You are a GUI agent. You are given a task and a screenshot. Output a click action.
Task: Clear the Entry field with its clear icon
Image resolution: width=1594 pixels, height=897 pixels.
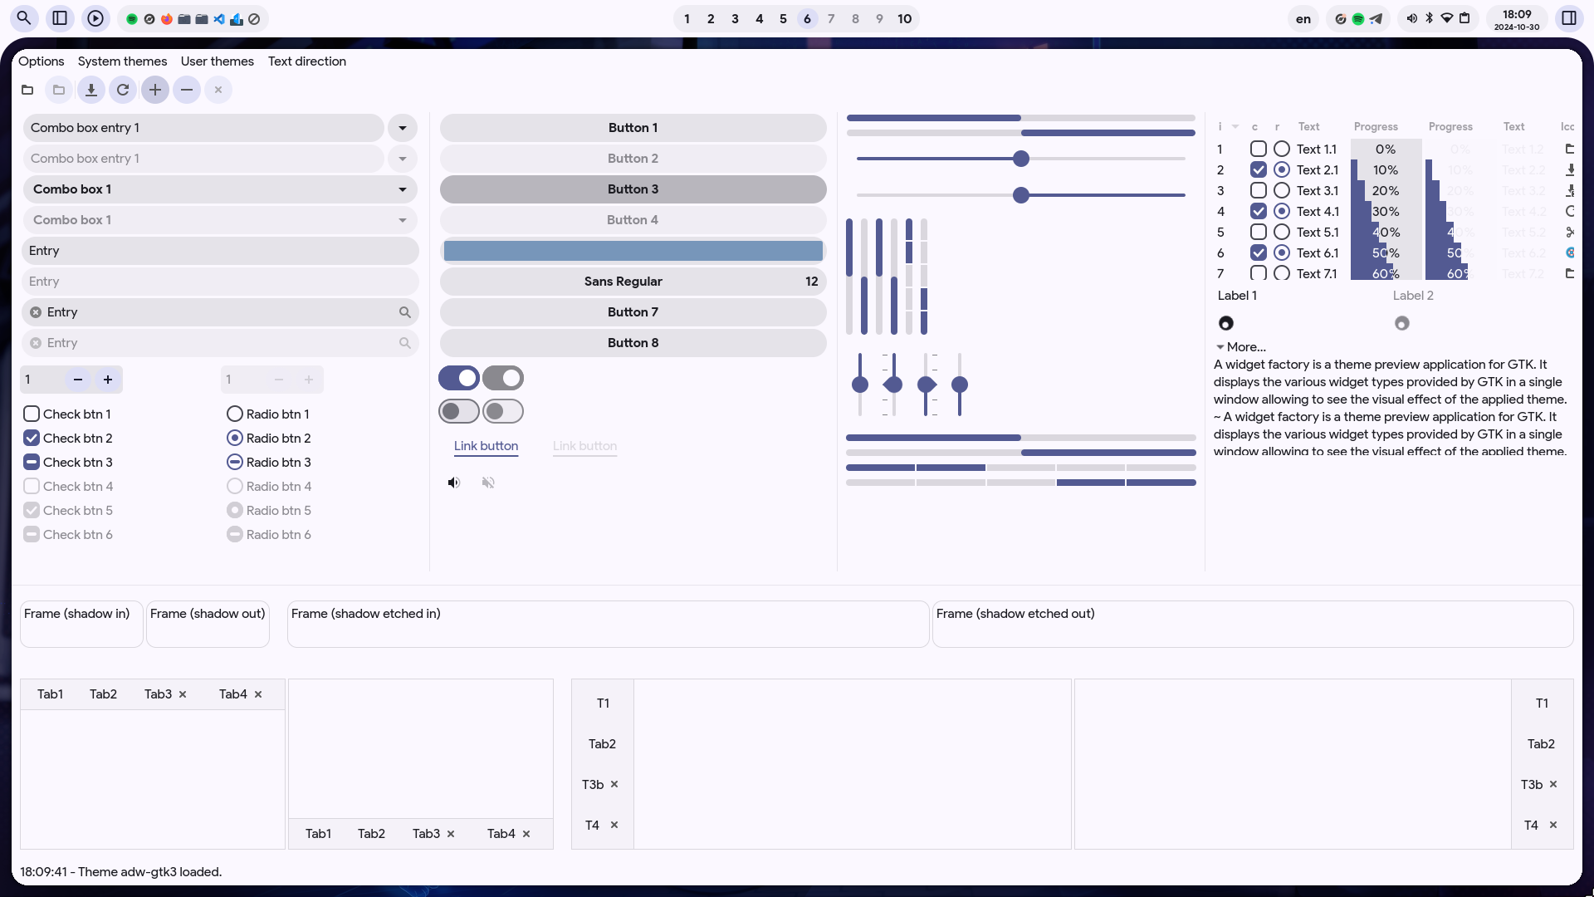point(36,312)
